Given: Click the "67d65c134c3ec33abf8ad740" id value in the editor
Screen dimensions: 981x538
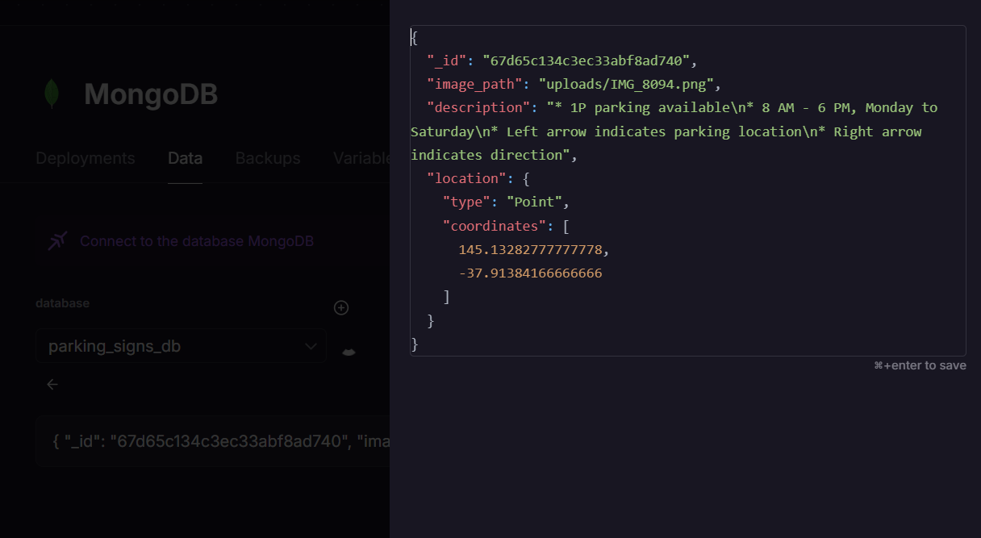Looking at the screenshot, I should click(x=586, y=60).
